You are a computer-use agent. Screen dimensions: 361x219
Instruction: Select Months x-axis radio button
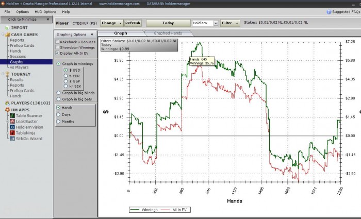[58, 122]
